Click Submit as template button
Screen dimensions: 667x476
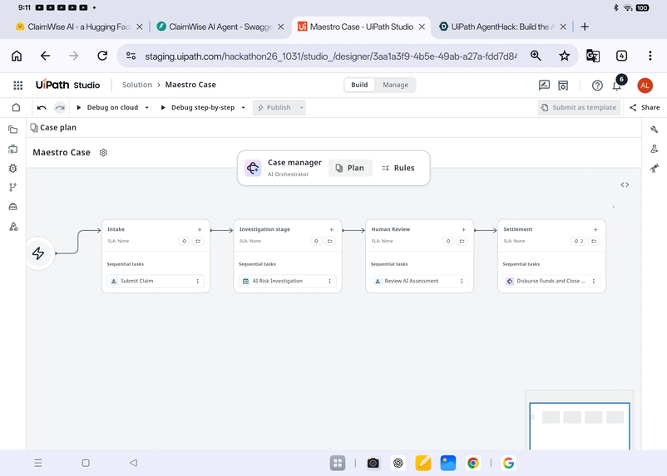tap(579, 108)
